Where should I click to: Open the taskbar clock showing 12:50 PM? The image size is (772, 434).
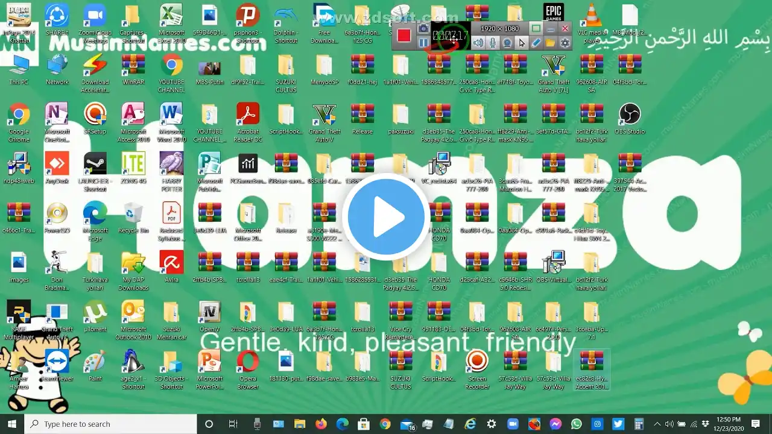(x=728, y=424)
